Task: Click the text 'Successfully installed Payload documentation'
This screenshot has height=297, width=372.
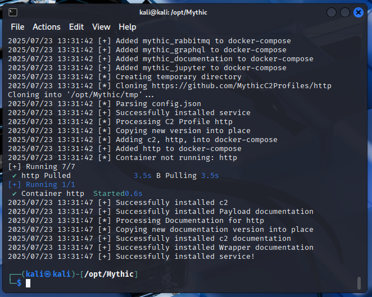Action: (x=215, y=212)
